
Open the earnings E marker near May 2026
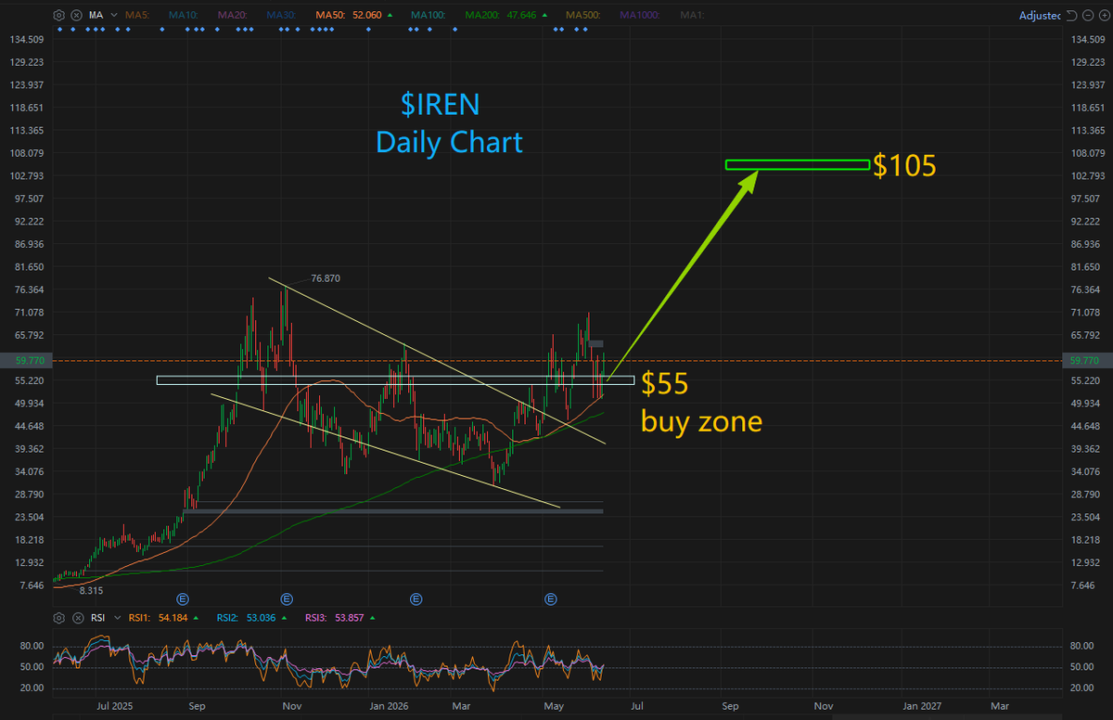(551, 599)
